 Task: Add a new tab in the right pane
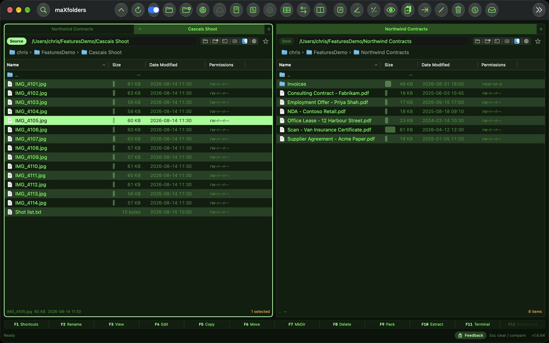[541, 29]
